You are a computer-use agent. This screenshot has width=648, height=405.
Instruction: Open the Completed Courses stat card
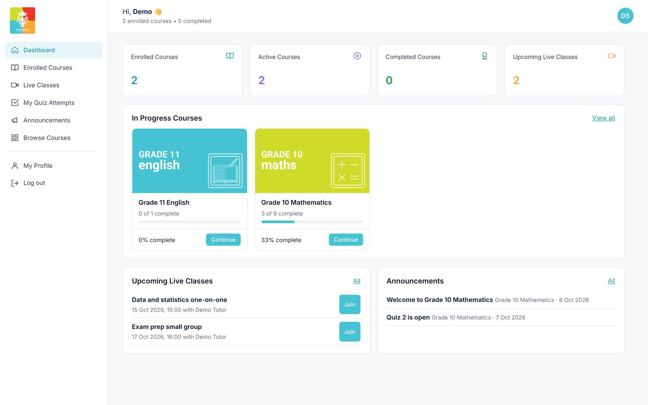(x=437, y=70)
